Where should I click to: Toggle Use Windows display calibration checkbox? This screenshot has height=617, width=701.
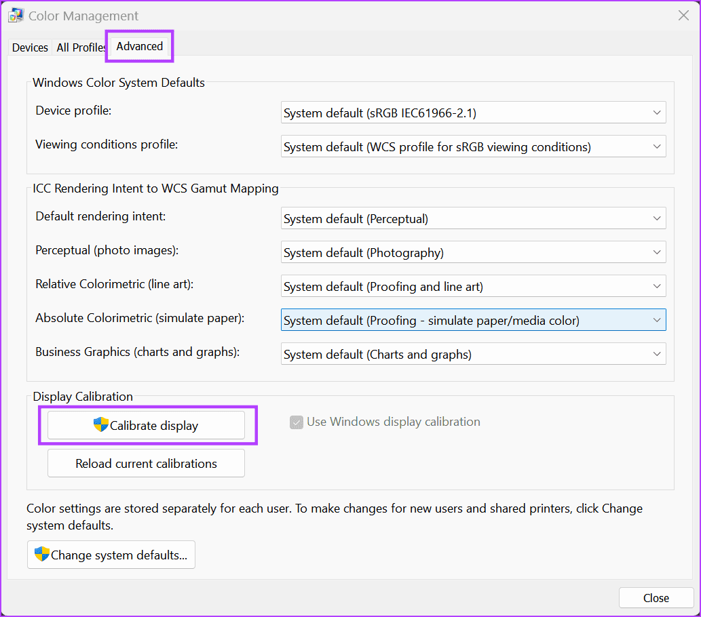[296, 422]
